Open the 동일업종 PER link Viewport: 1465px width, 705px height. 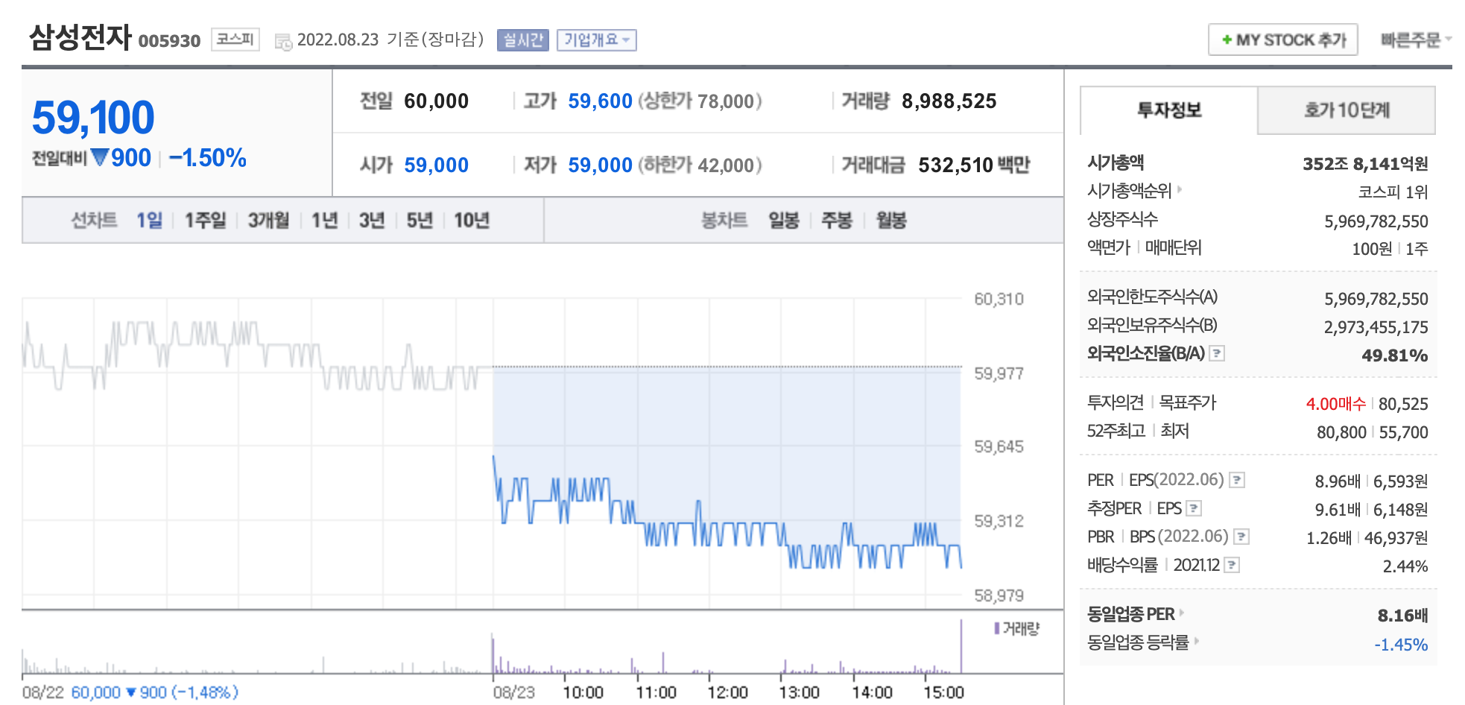[x=1135, y=614]
